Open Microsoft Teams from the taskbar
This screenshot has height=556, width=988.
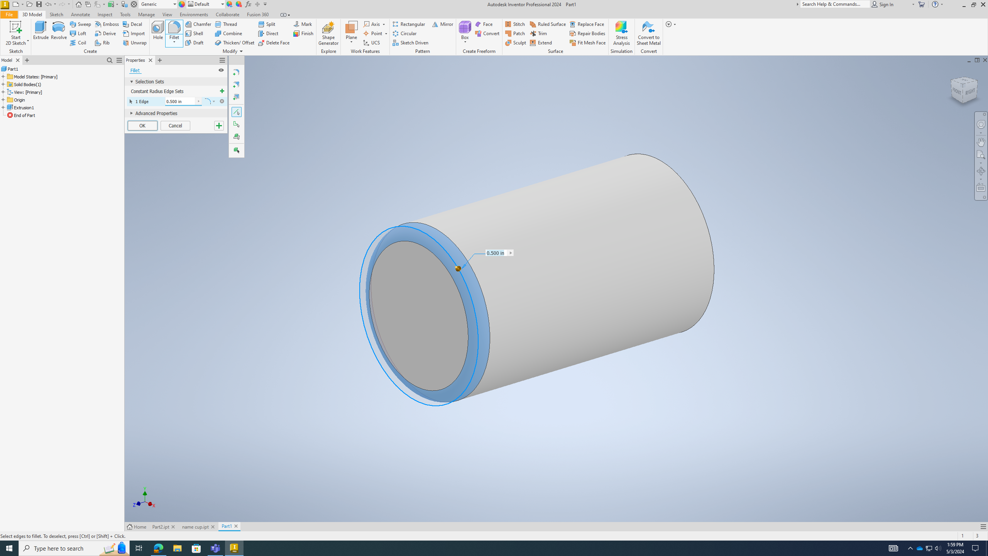click(215, 548)
